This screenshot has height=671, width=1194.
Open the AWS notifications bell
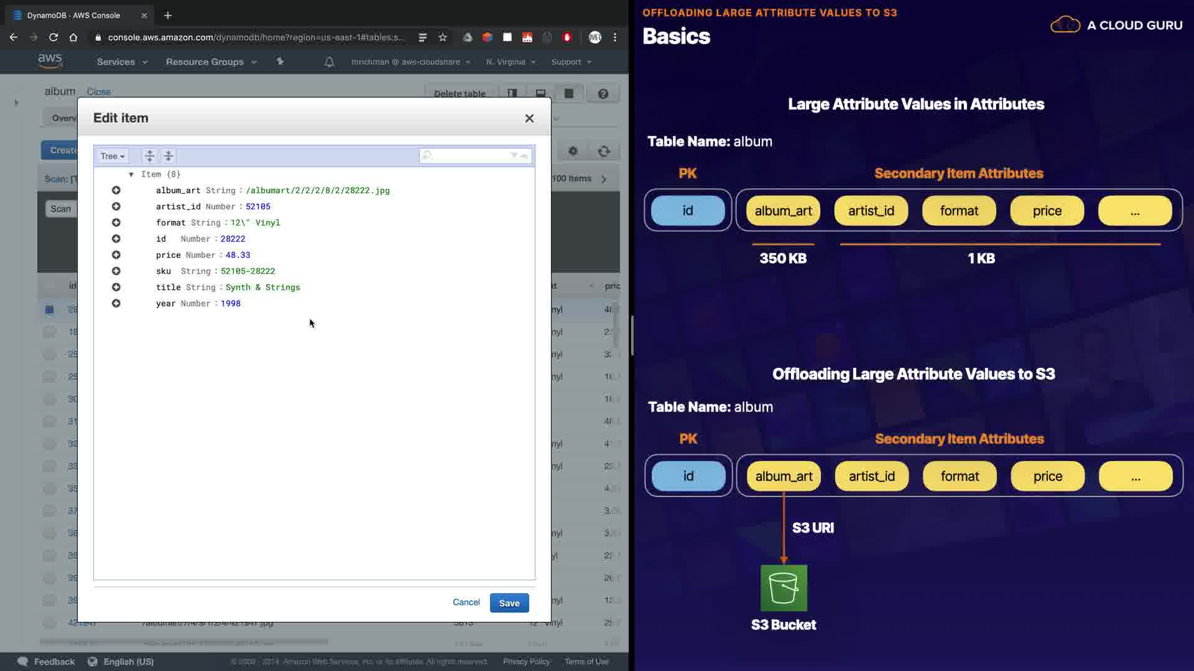click(330, 62)
